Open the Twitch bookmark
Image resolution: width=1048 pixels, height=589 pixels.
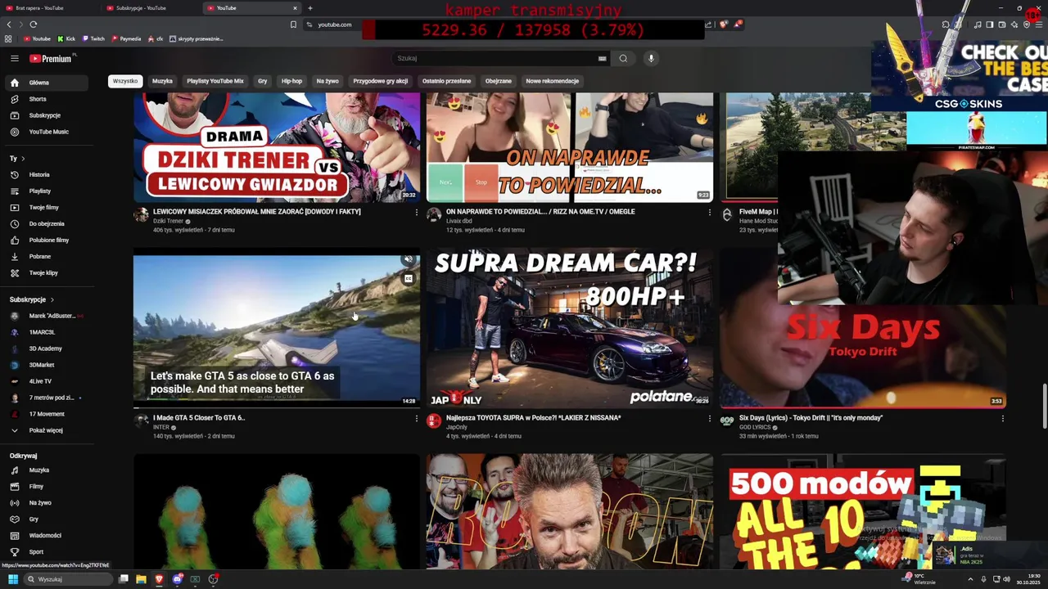click(x=93, y=38)
